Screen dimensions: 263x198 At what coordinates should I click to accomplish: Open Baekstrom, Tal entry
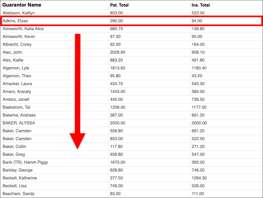point(16,107)
